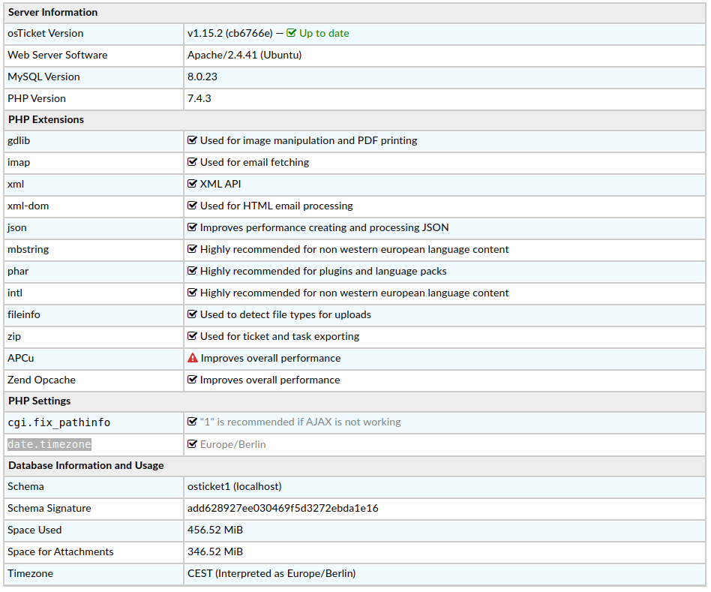Click the 456.52 MiB space used value
The width and height of the screenshot is (711, 592).
[x=215, y=530]
